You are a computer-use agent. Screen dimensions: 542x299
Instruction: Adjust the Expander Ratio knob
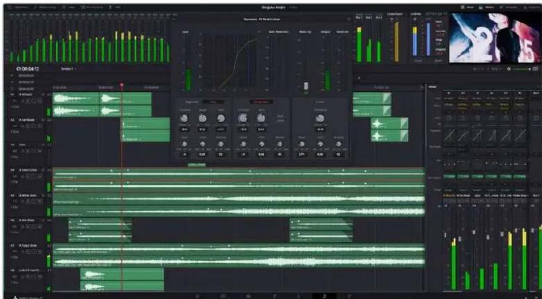click(x=220, y=118)
